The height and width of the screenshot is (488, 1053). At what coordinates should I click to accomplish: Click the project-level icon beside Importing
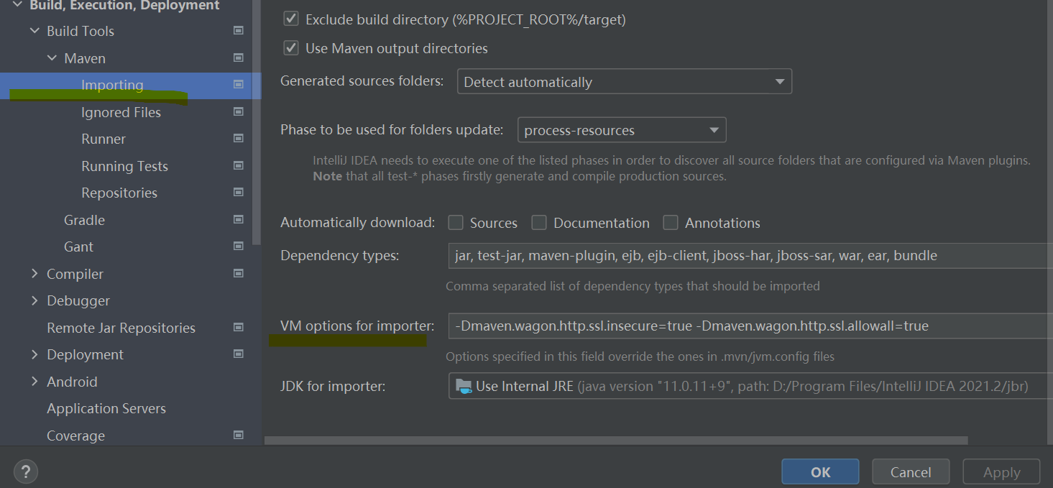click(x=239, y=85)
